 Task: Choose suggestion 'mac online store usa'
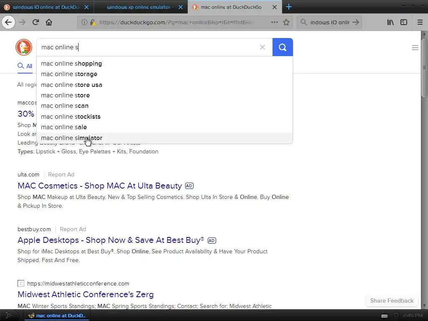click(x=165, y=84)
